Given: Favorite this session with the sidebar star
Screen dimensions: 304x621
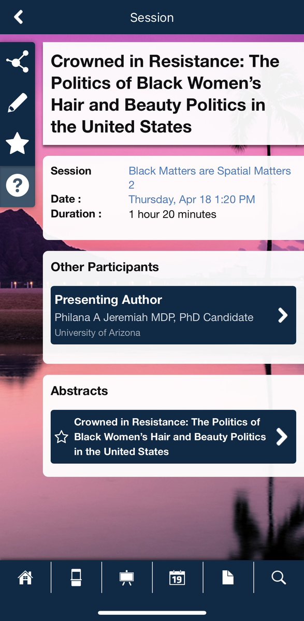Looking at the screenshot, I should (17, 143).
